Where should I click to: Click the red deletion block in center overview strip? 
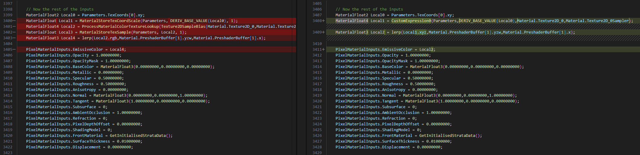pyautogui.click(x=294, y=29)
